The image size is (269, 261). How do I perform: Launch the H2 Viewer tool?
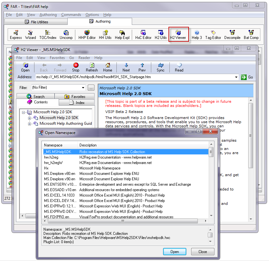[x=178, y=34]
